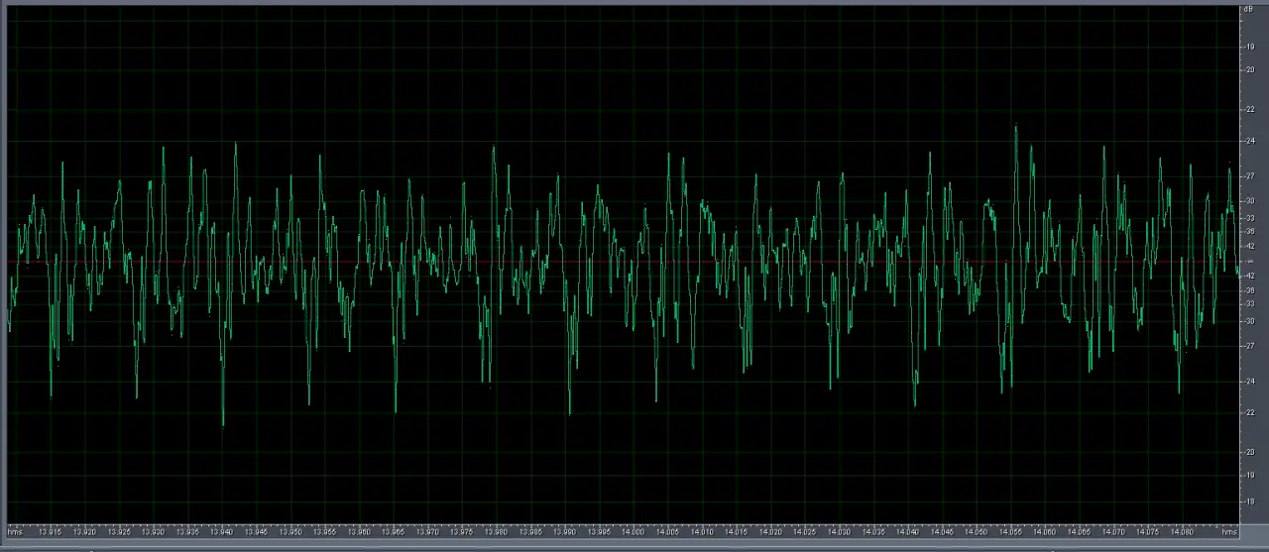The image size is (1269, 552).
Task: Jump to 14.000 on the time ruler
Action: (x=634, y=532)
